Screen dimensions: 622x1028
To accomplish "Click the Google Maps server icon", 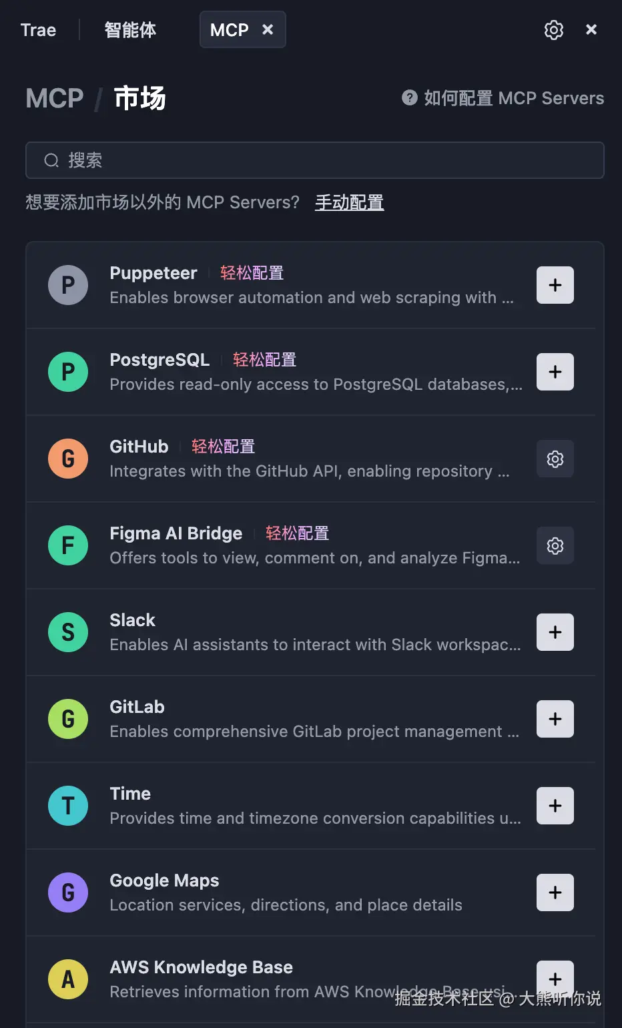I will (68, 892).
